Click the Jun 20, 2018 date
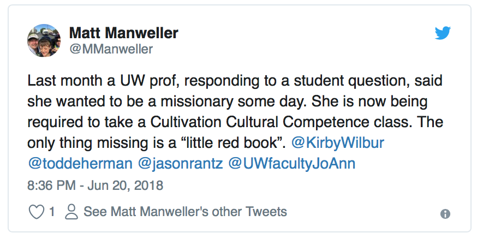This screenshot has height=239, width=477. pyautogui.click(x=126, y=185)
